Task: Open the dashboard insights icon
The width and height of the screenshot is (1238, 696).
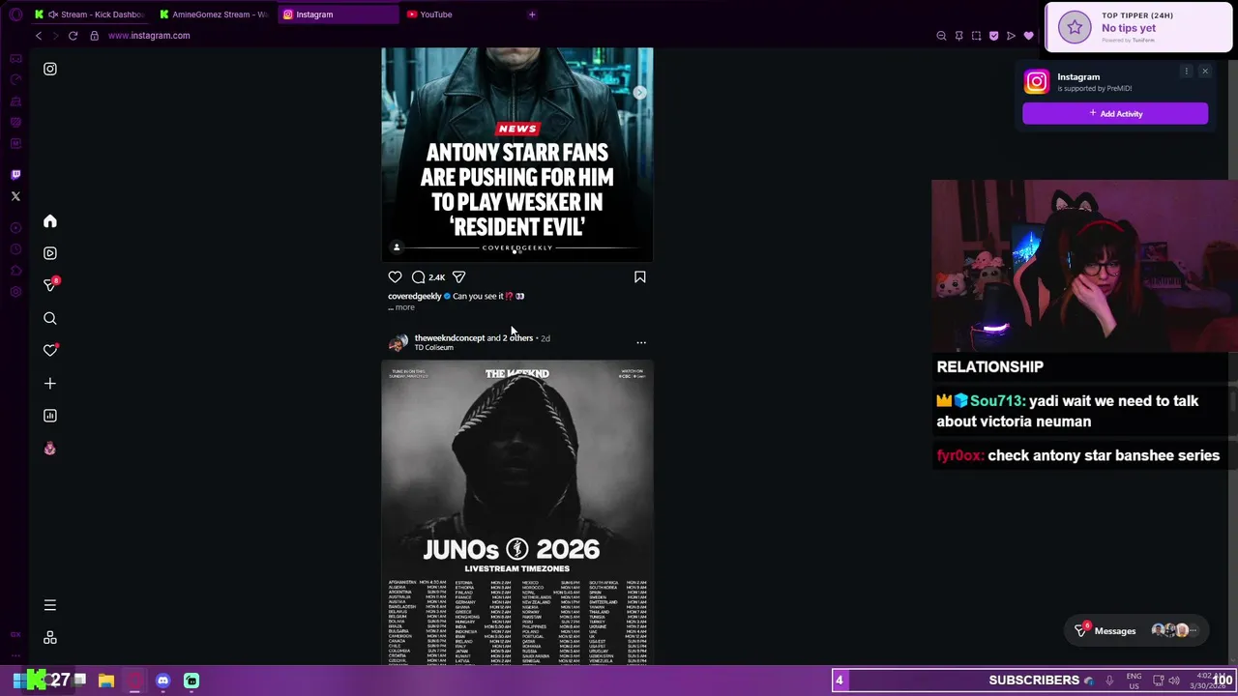Action: pos(50,416)
